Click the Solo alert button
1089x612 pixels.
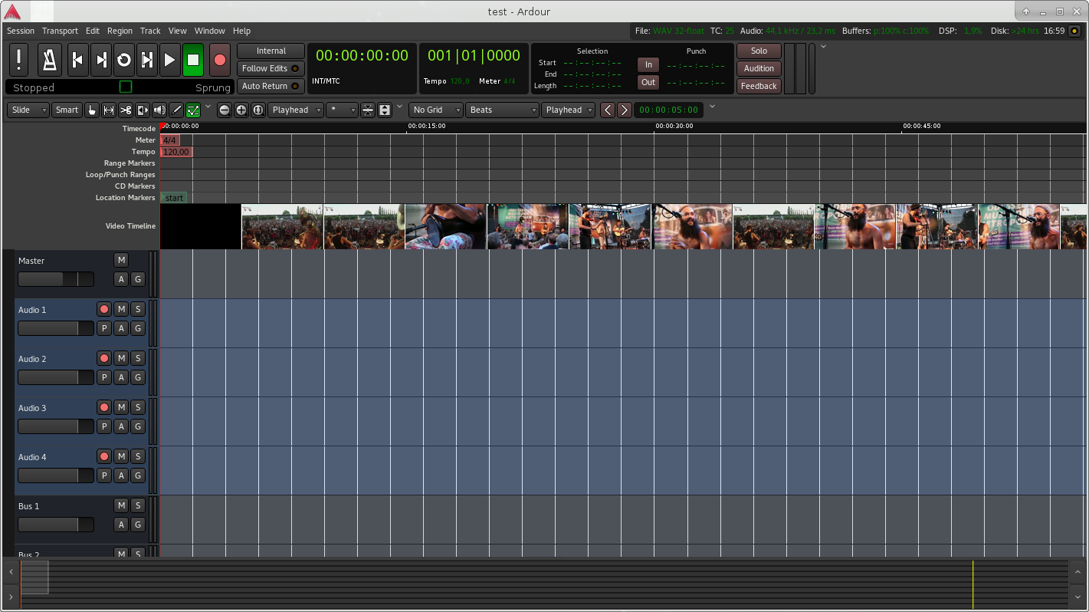pyautogui.click(x=759, y=51)
